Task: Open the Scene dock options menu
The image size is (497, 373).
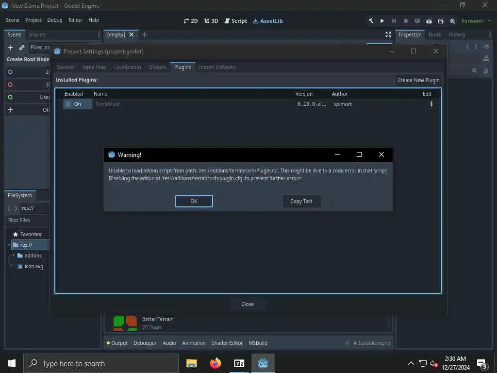Action: pyautogui.click(x=99, y=34)
